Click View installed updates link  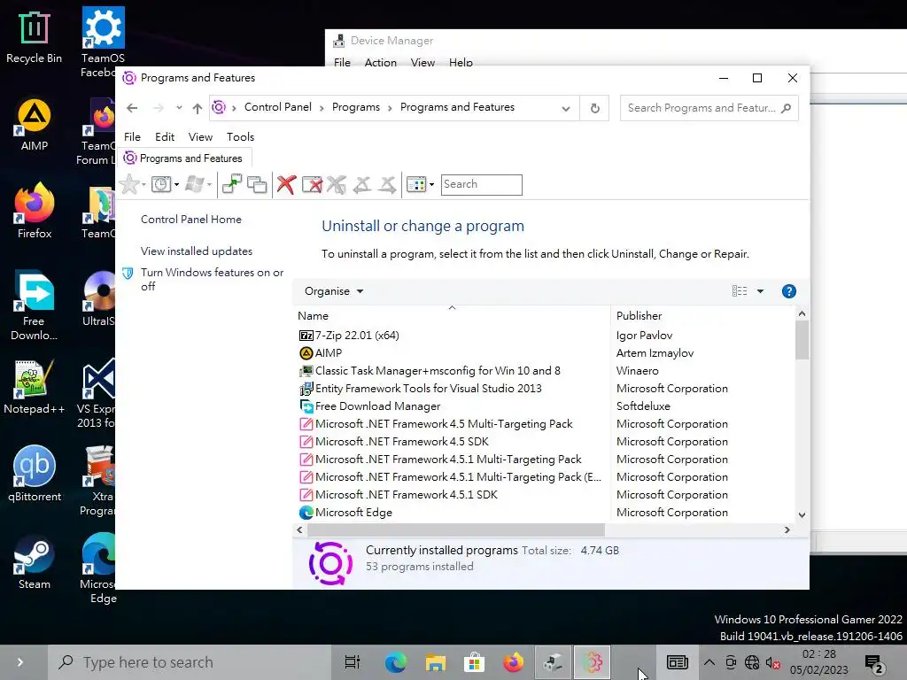(197, 251)
